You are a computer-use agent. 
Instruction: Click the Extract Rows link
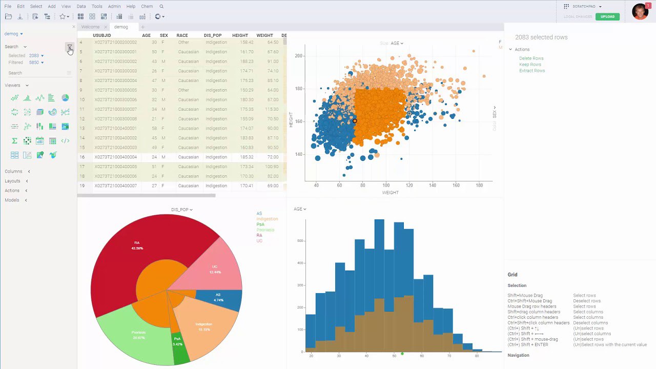(532, 71)
